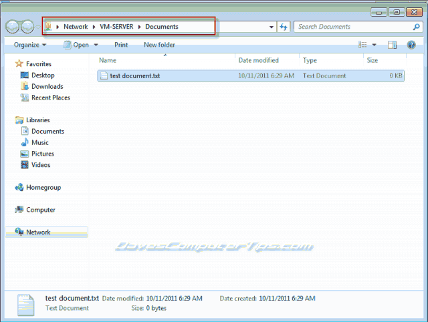This screenshot has height=322, width=428.
Task: Open the Videos library
Action: (41, 165)
